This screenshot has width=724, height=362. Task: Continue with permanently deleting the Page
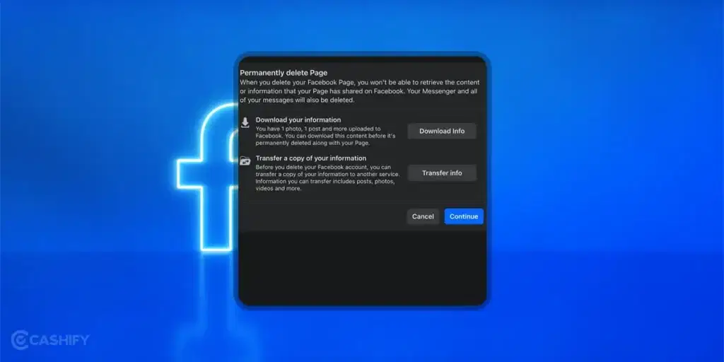click(464, 216)
